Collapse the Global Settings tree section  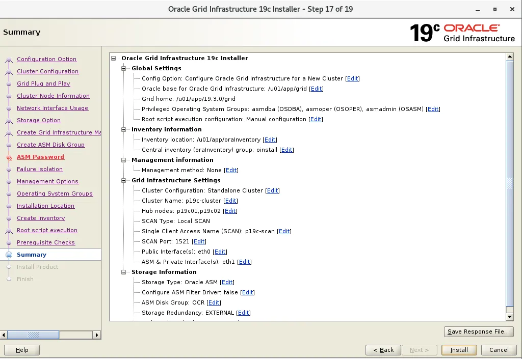123,68
